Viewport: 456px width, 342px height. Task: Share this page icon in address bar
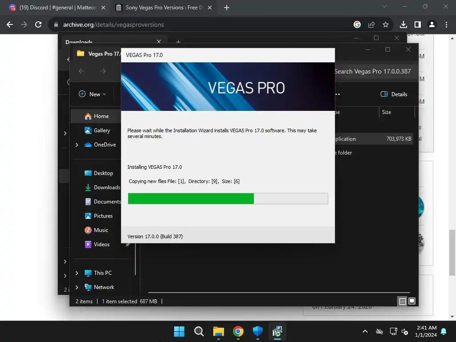(371, 25)
